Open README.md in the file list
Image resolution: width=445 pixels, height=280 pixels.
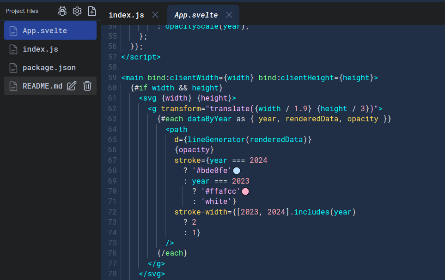click(x=42, y=86)
